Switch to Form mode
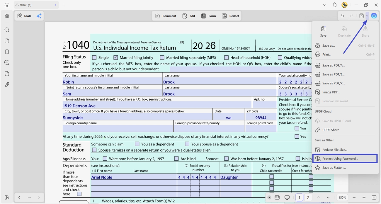 click(x=209, y=16)
